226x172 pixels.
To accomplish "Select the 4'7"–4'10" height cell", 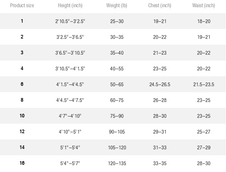I will point(70,116).
